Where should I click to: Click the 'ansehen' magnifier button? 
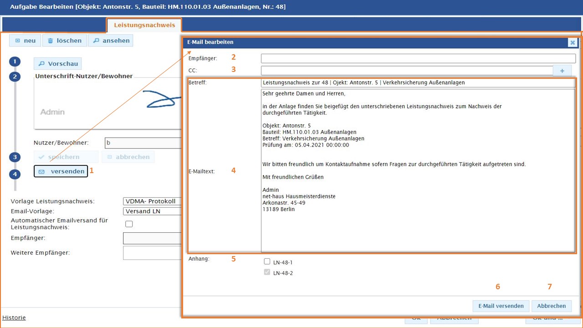[111, 41]
